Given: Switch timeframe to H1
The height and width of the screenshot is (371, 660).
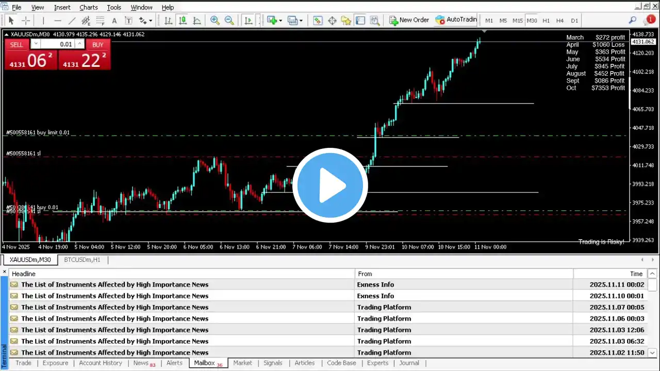Looking at the screenshot, I should (546, 21).
